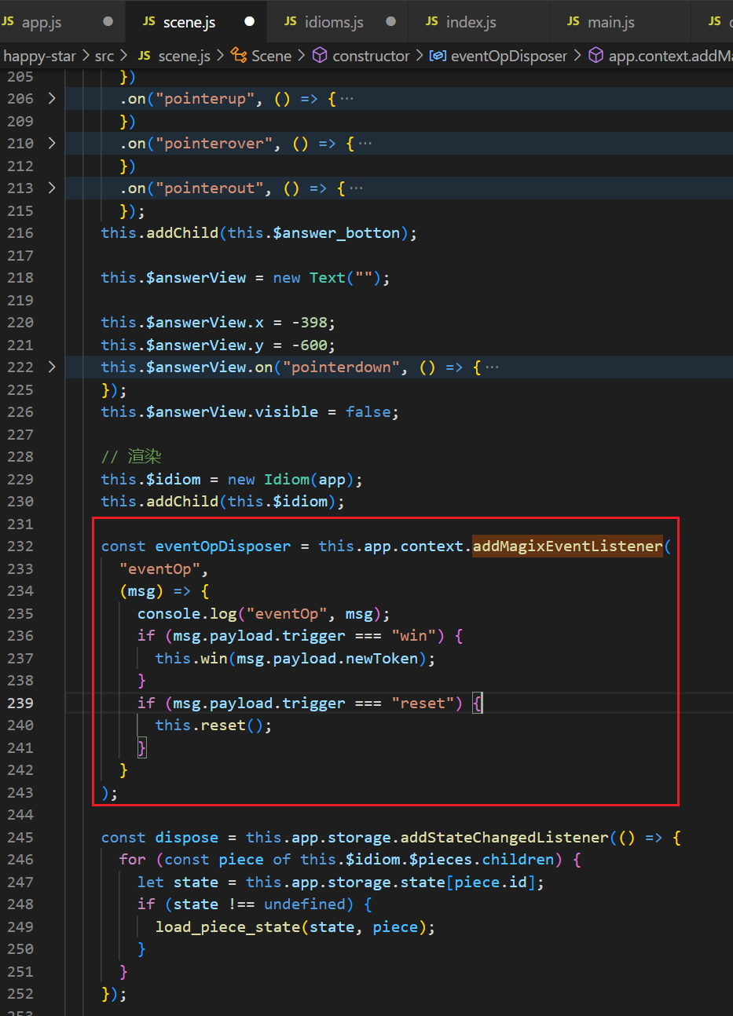Click the "pointerover" string on line 210
The width and height of the screenshot is (733, 1016).
(x=214, y=143)
